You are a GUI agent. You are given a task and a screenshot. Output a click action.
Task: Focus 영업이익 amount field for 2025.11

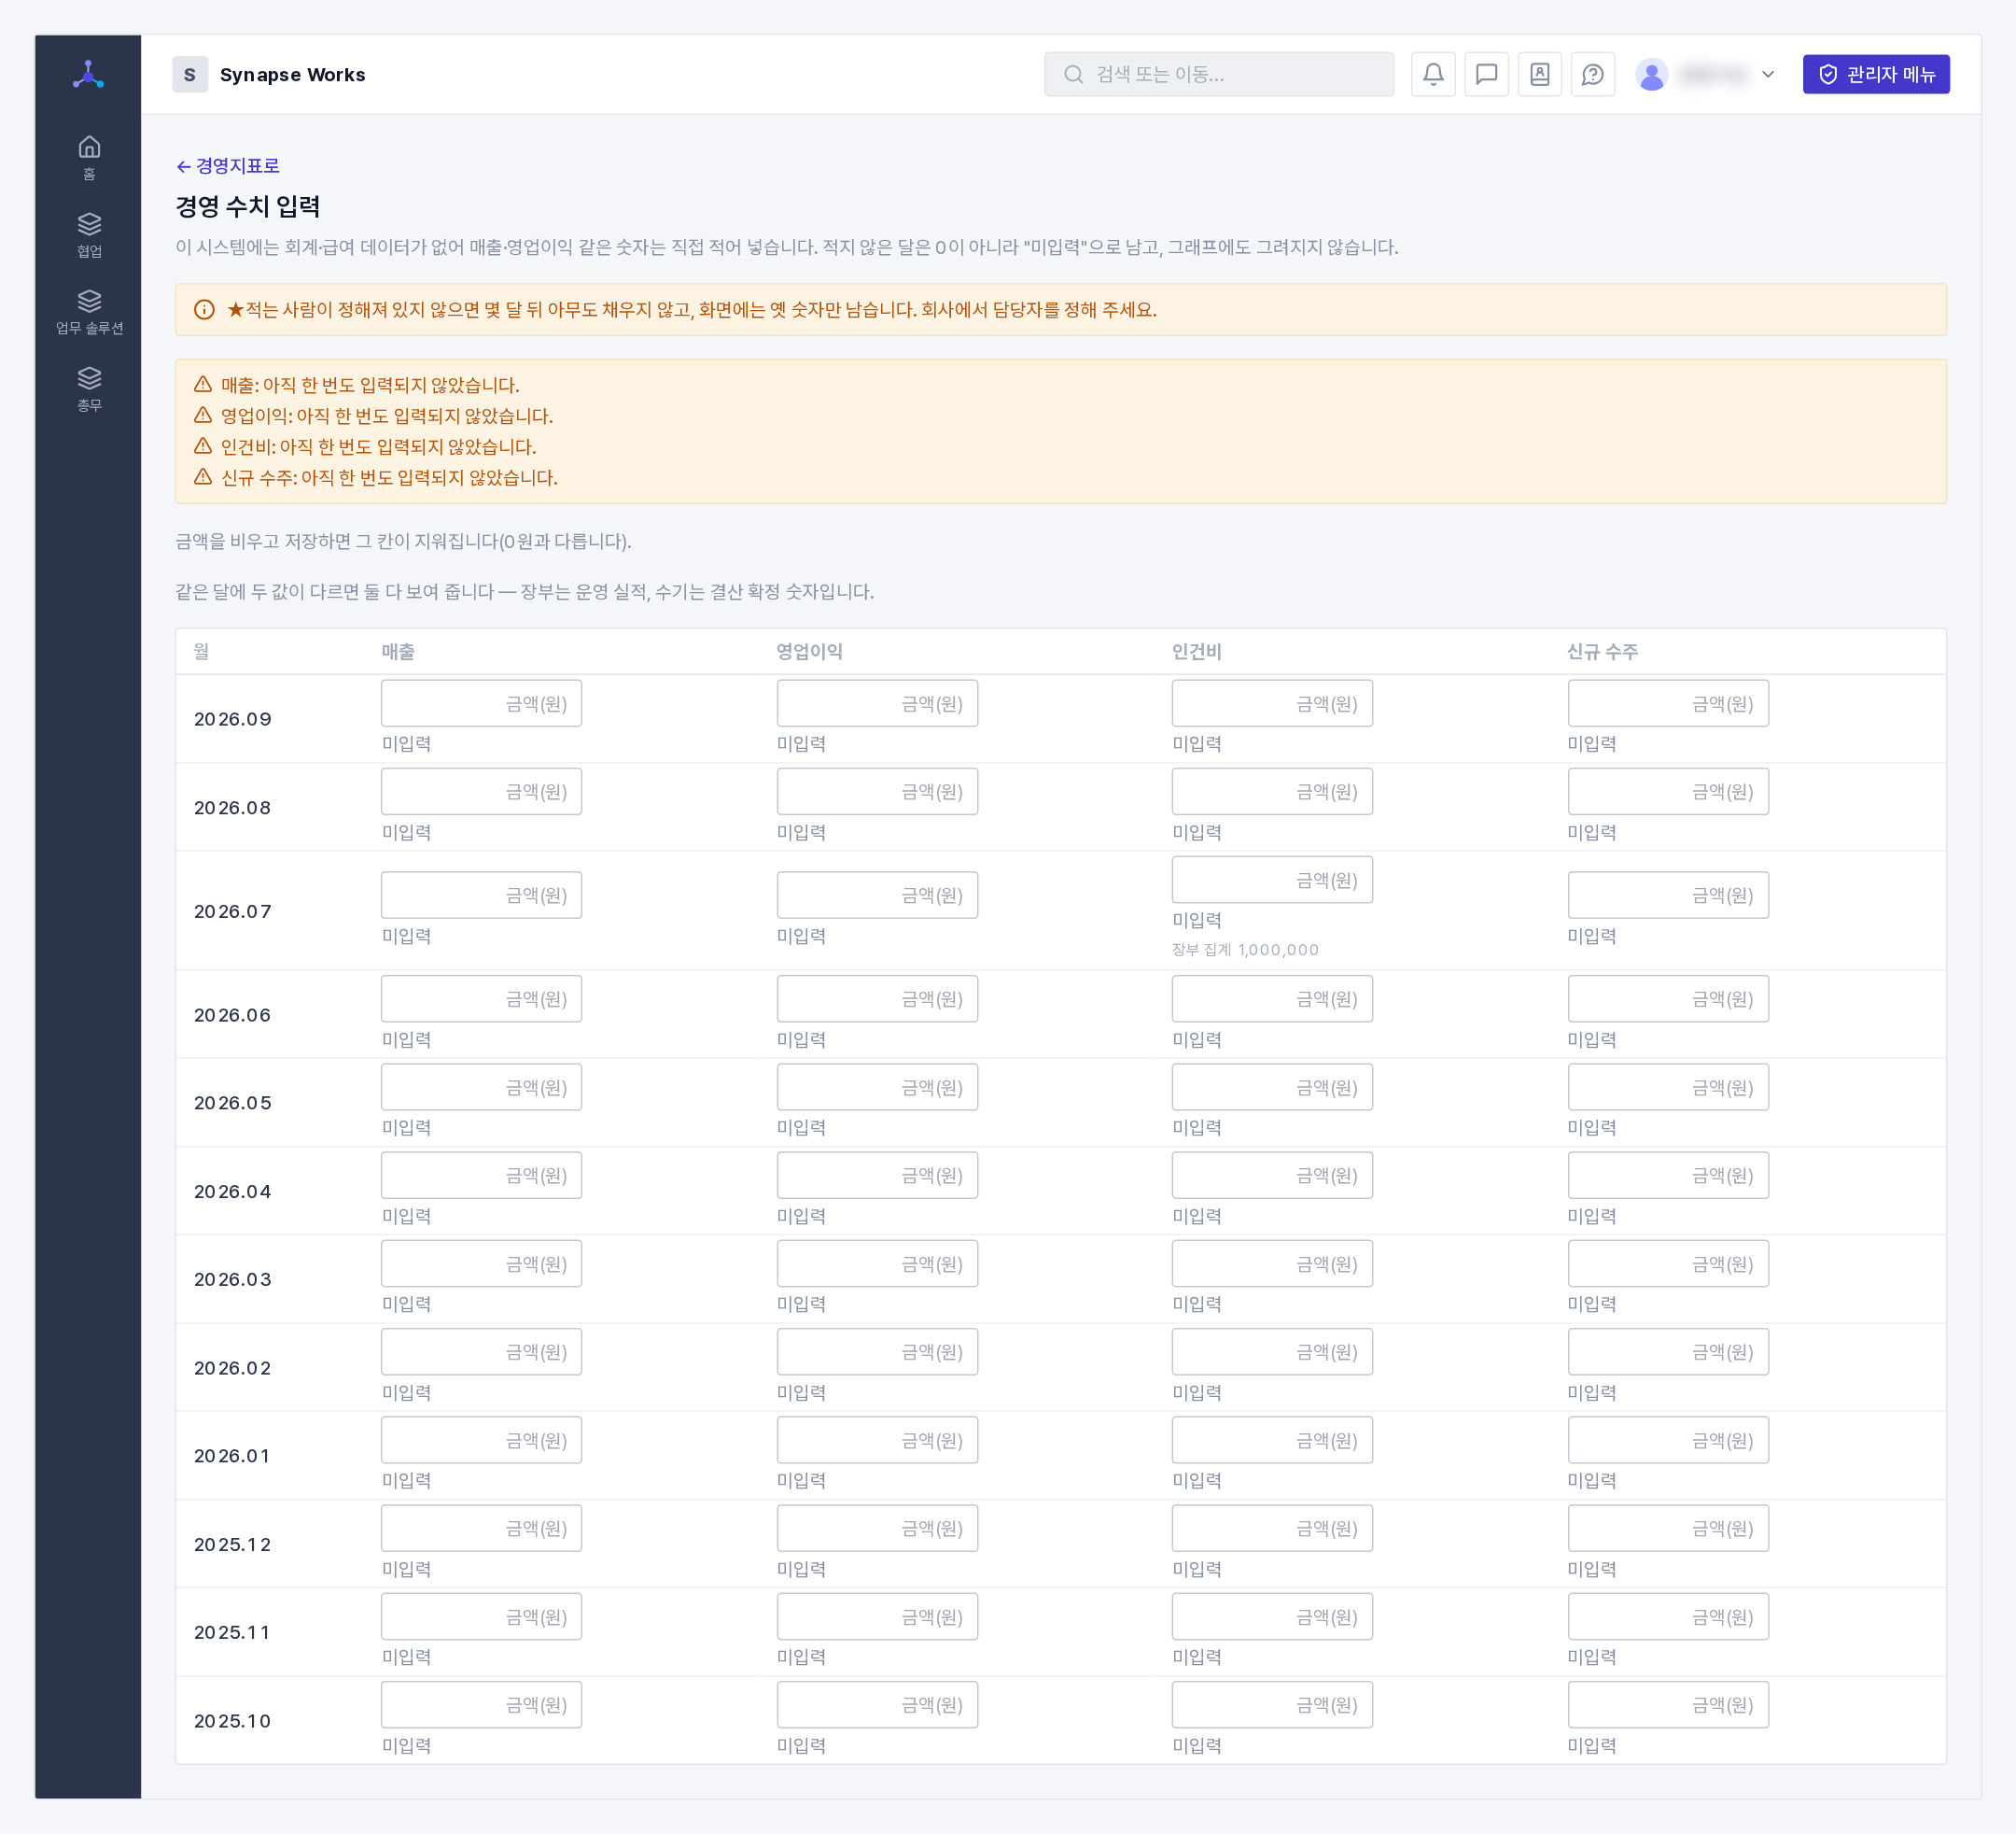tap(877, 1615)
